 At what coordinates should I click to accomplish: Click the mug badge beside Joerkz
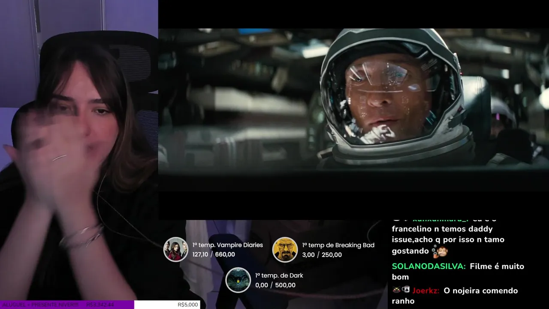click(406, 290)
